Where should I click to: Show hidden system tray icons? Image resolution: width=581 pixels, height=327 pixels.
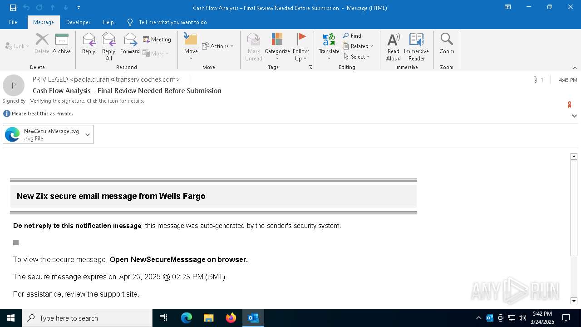click(478, 318)
